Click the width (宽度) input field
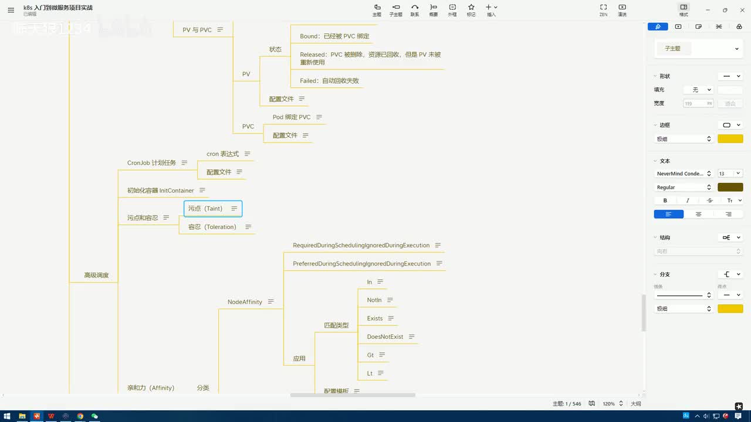Viewport: 751px width, 422px height. coord(698,103)
